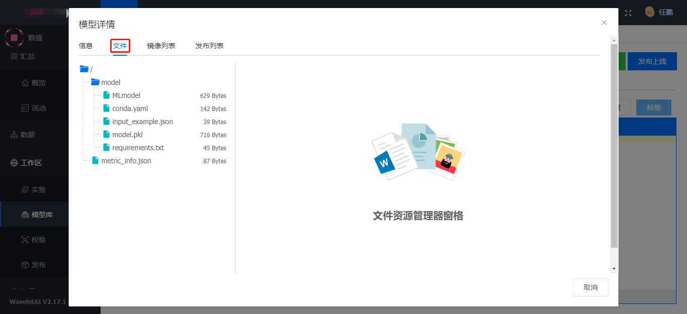Click the input_example.json file icon

click(x=106, y=121)
